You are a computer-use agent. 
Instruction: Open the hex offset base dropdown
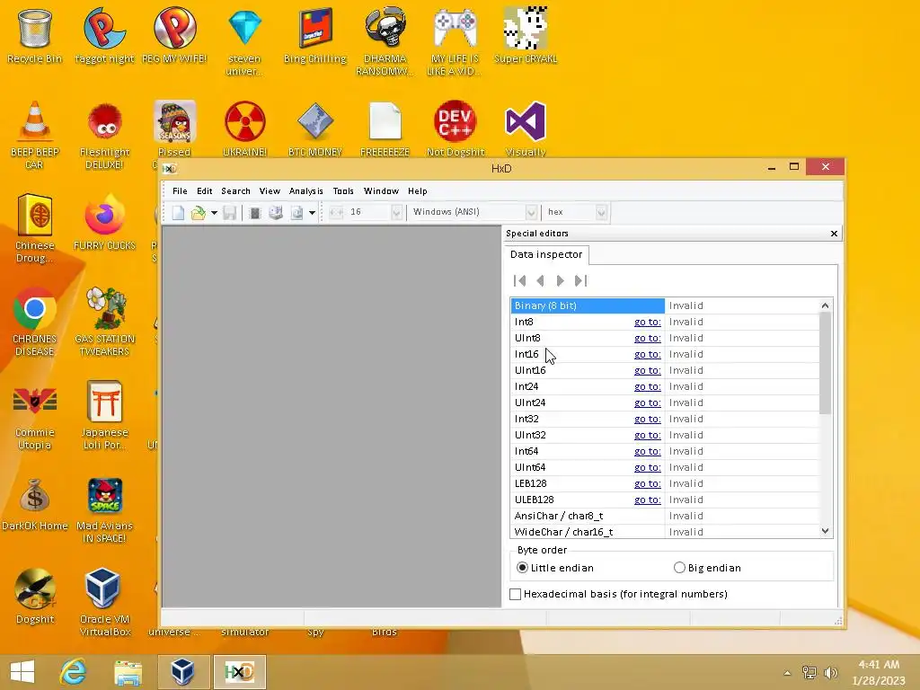(x=601, y=212)
